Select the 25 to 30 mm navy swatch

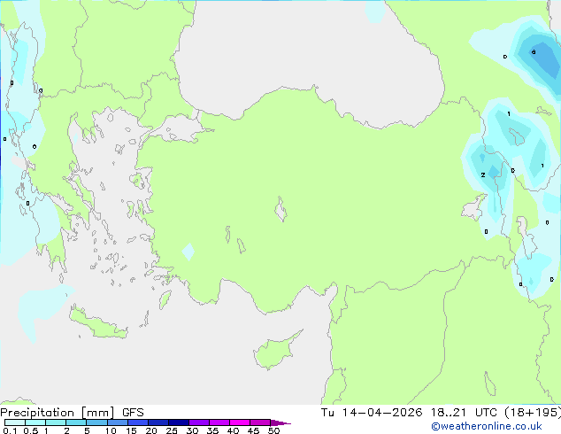pyautogui.click(x=179, y=422)
